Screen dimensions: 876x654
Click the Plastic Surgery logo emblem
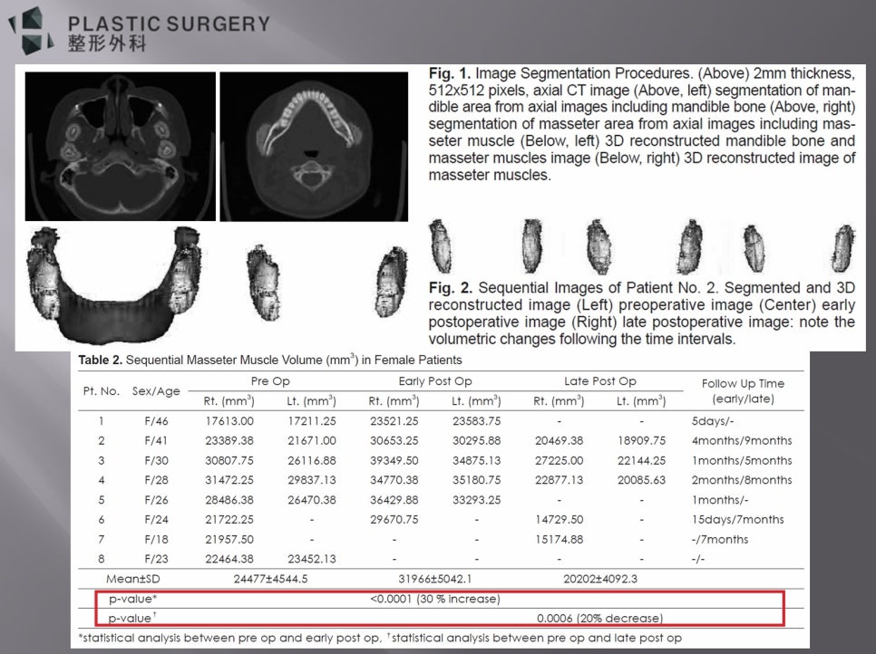tap(31, 30)
